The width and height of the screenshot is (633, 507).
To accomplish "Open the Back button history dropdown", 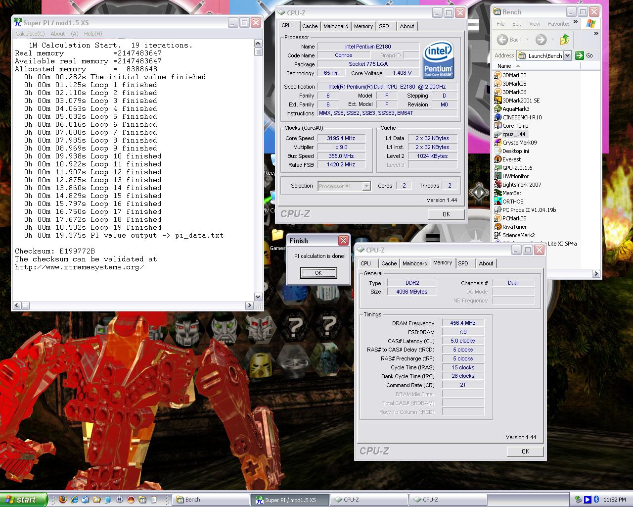I will 528,40.
